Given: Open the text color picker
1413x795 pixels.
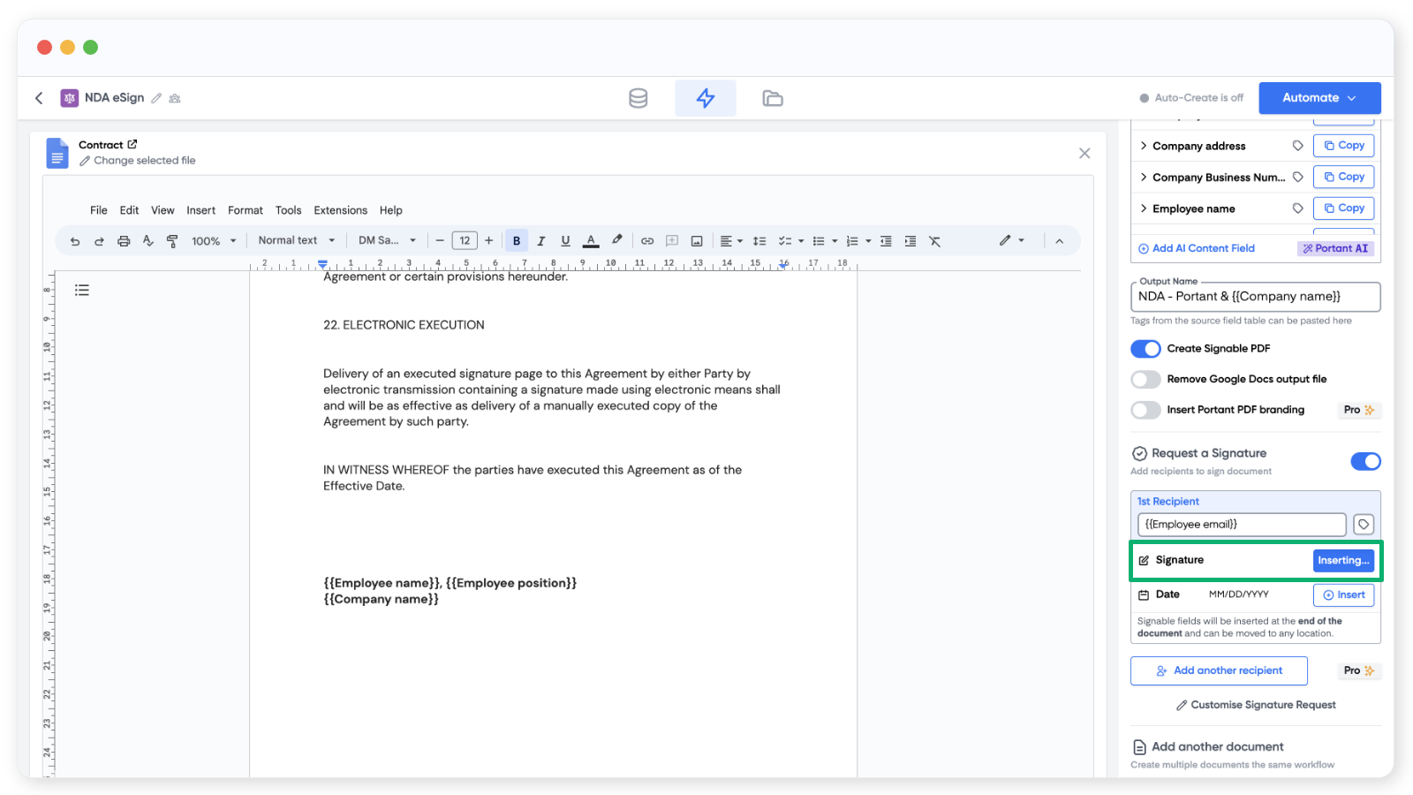Looking at the screenshot, I should [x=592, y=241].
